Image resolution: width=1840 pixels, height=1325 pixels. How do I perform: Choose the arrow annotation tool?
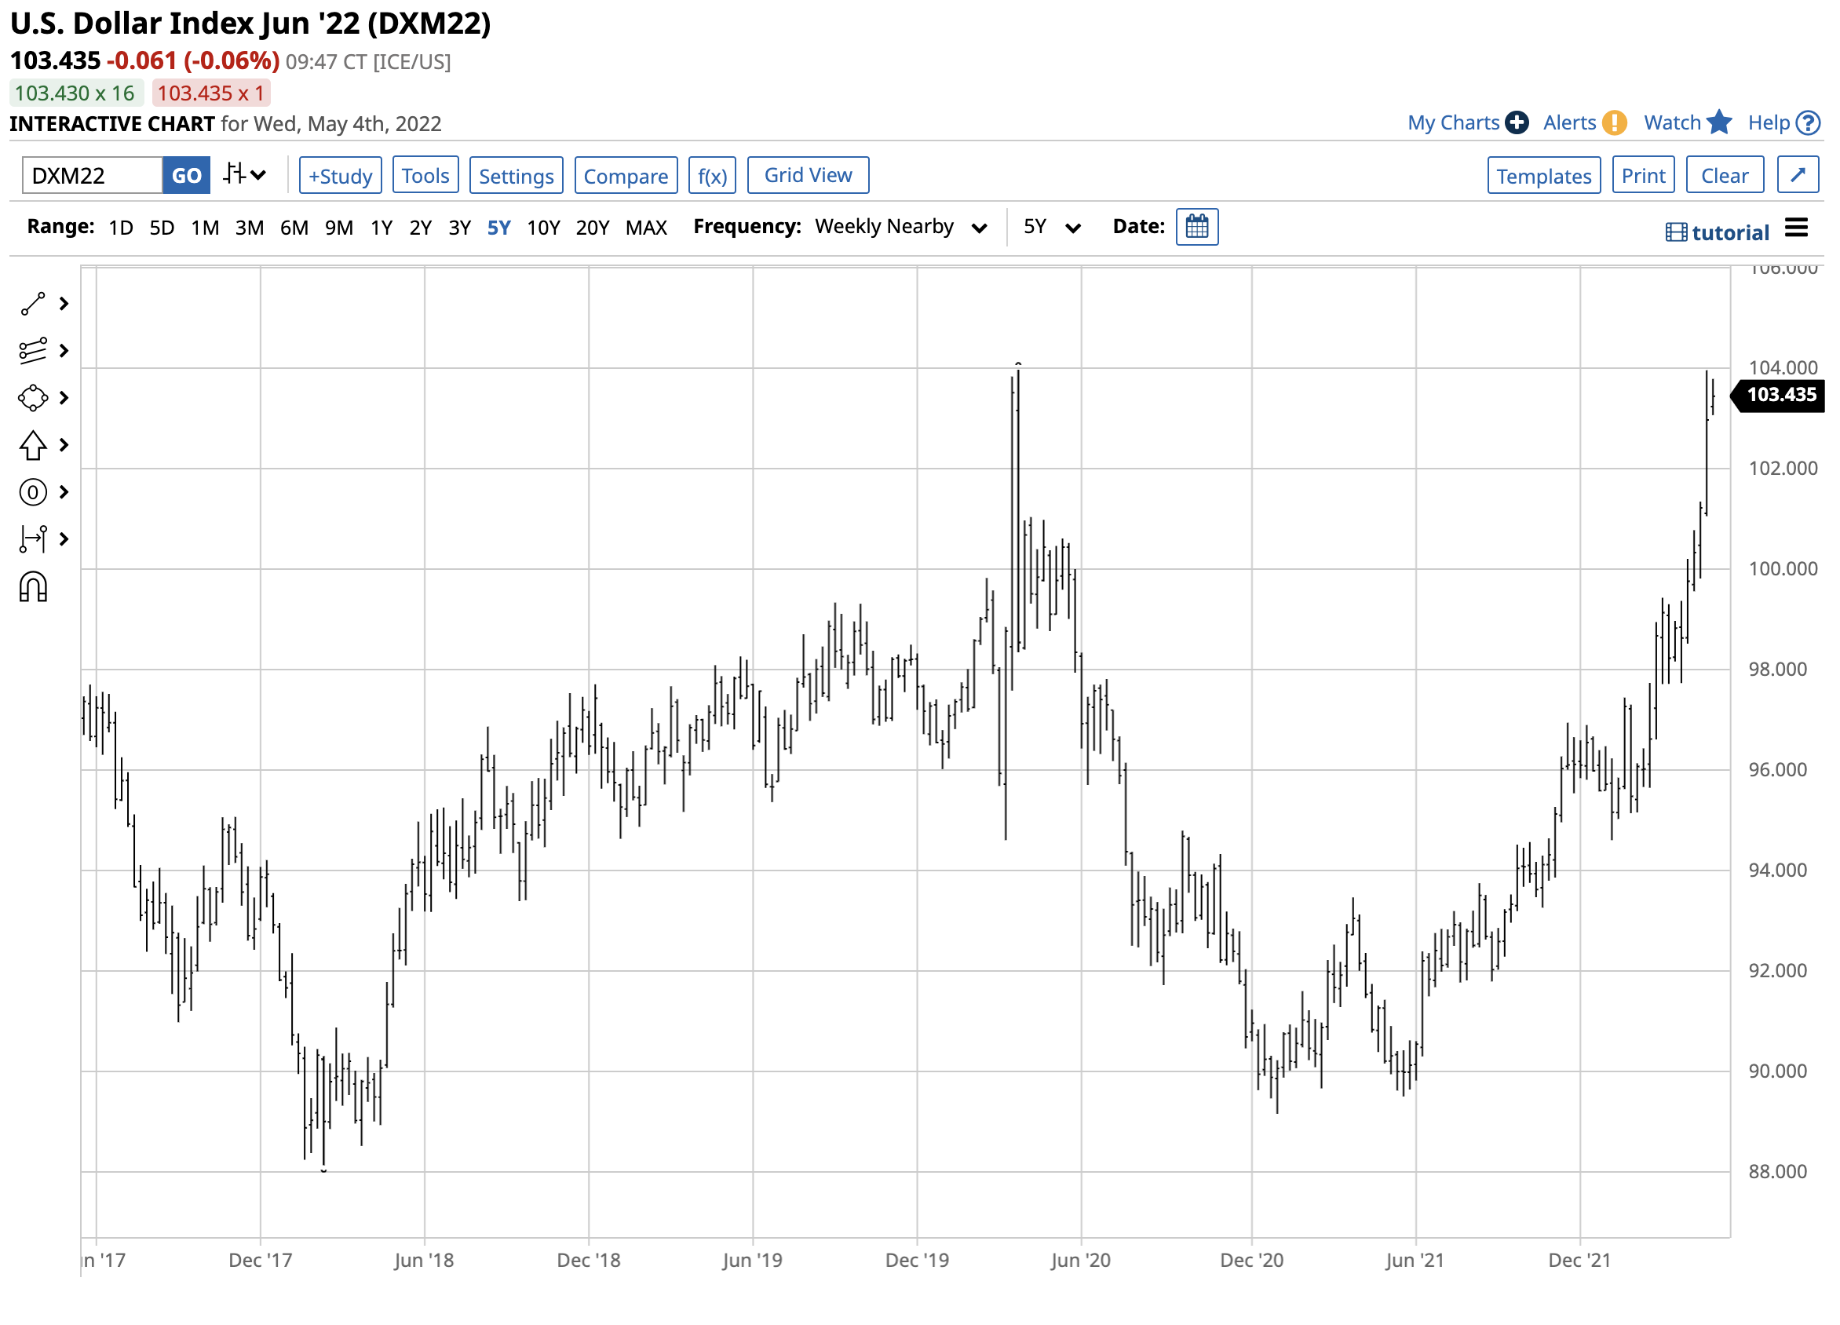[33, 445]
